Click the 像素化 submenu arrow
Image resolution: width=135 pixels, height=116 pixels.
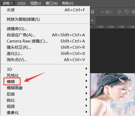(x=86, y=112)
